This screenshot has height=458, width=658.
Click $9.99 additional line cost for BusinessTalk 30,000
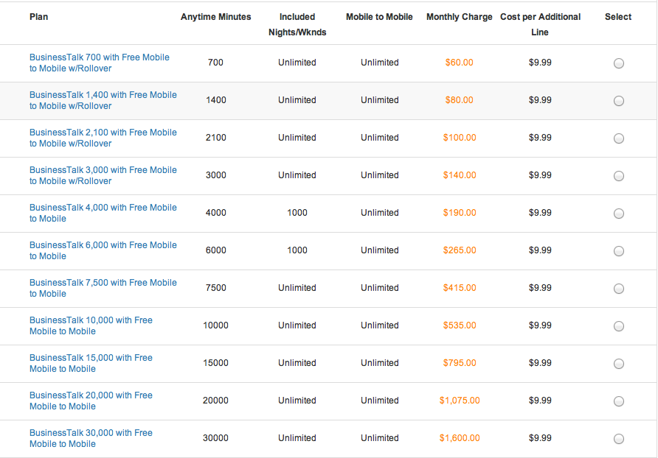pos(540,438)
